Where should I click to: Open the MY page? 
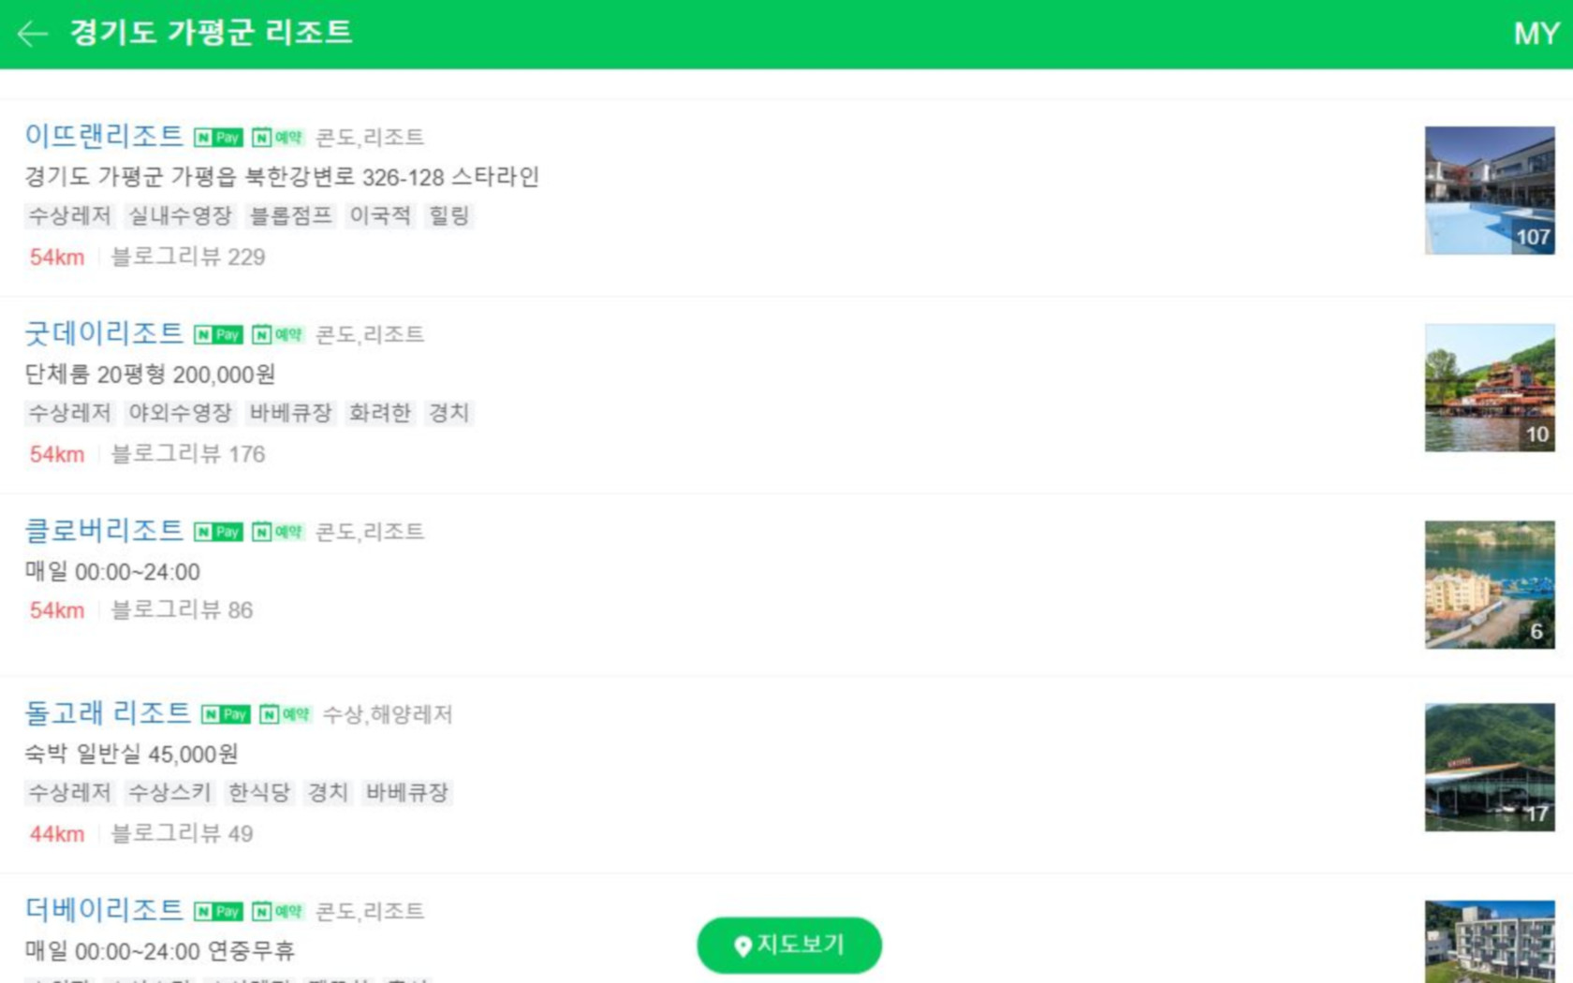(1536, 34)
